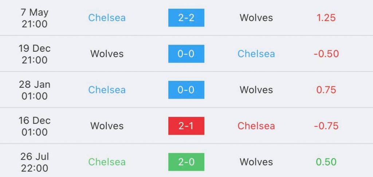Open the 0-0 score on 28 Jan
Screen dimensions: 373x177
pyautogui.click(x=186, y=90)
